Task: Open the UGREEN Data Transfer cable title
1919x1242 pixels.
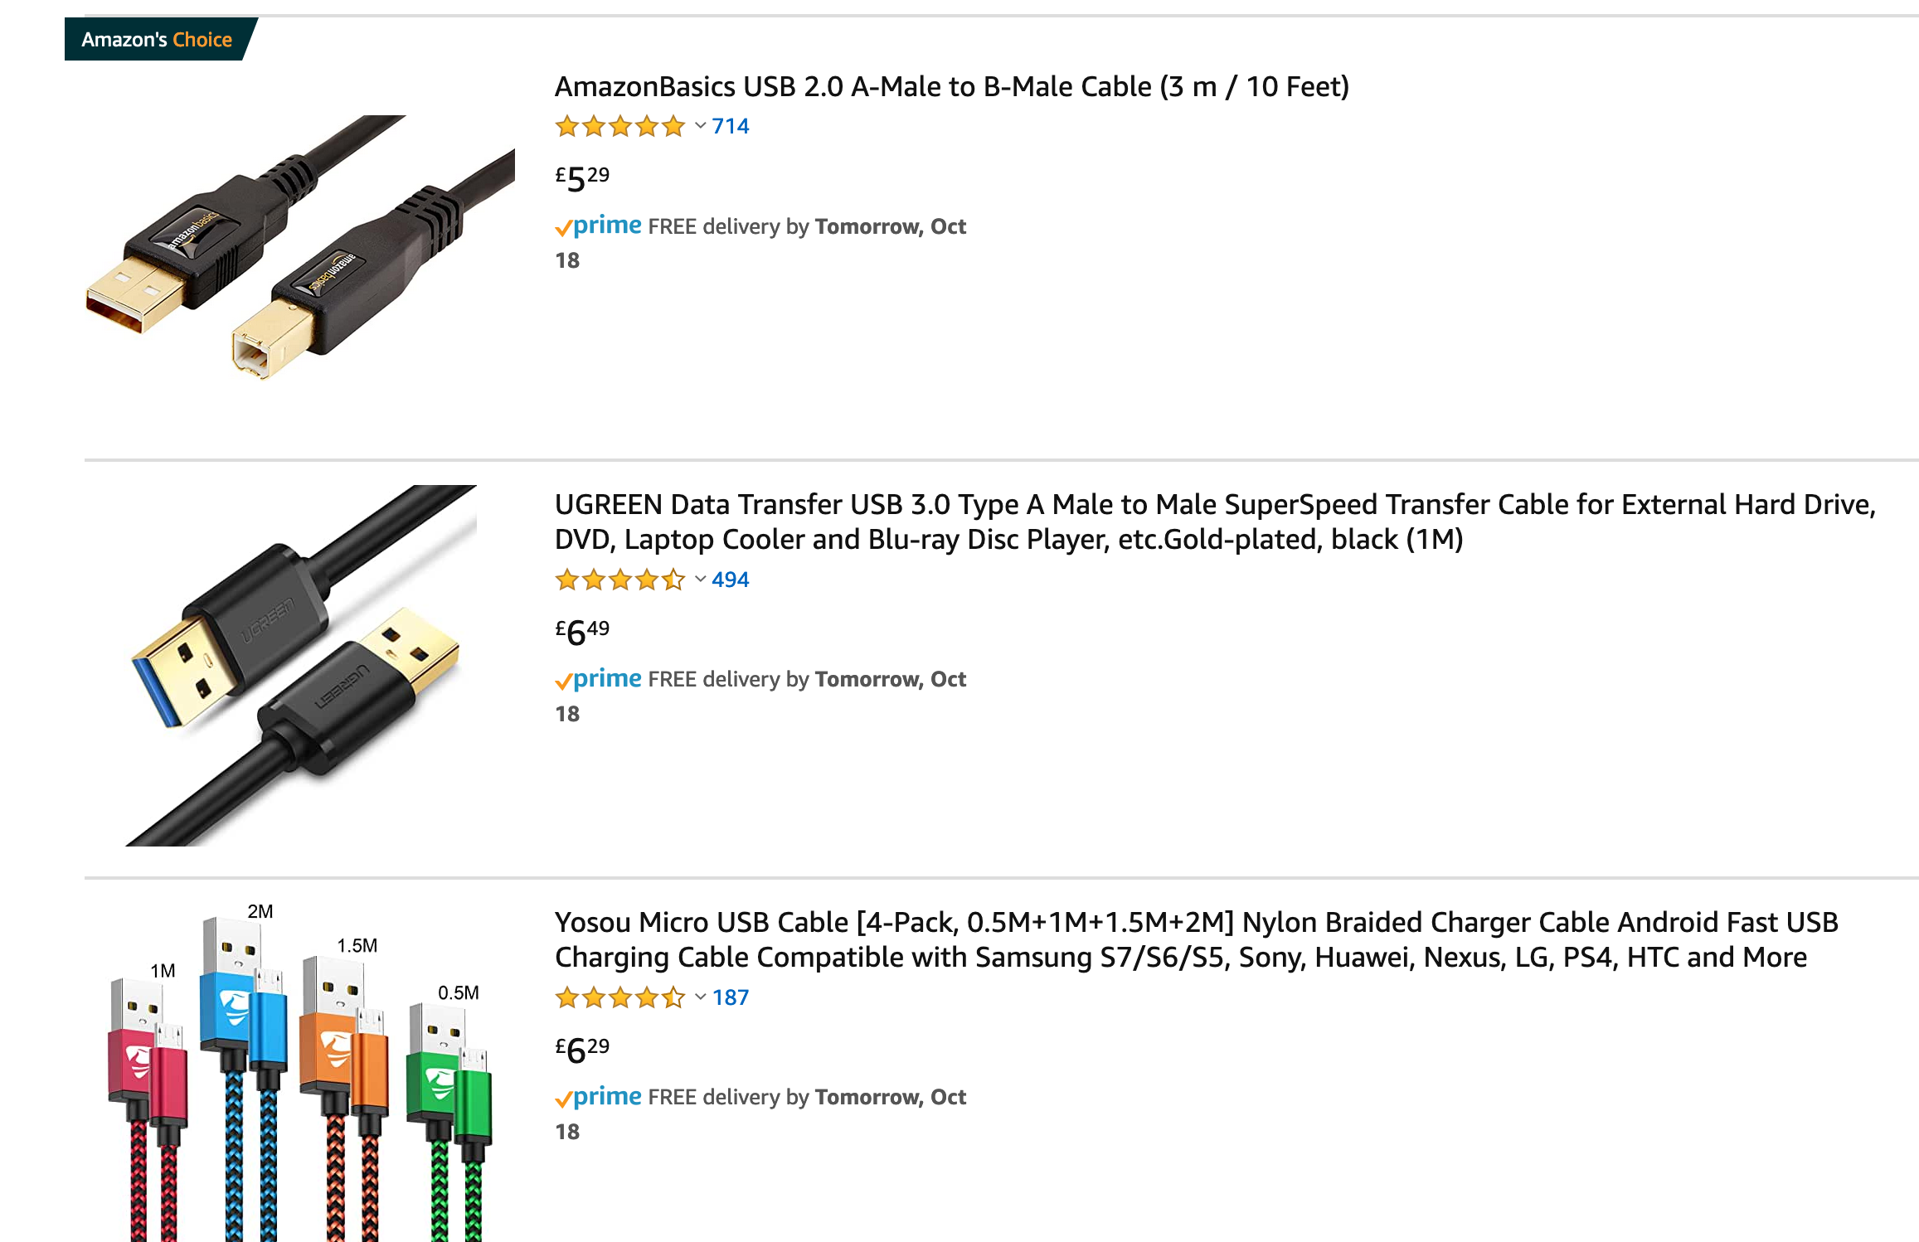Action: point(1215,522)
